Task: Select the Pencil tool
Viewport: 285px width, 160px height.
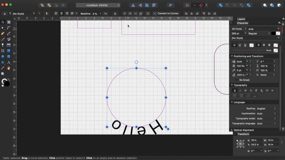Action: coord(9,34)
